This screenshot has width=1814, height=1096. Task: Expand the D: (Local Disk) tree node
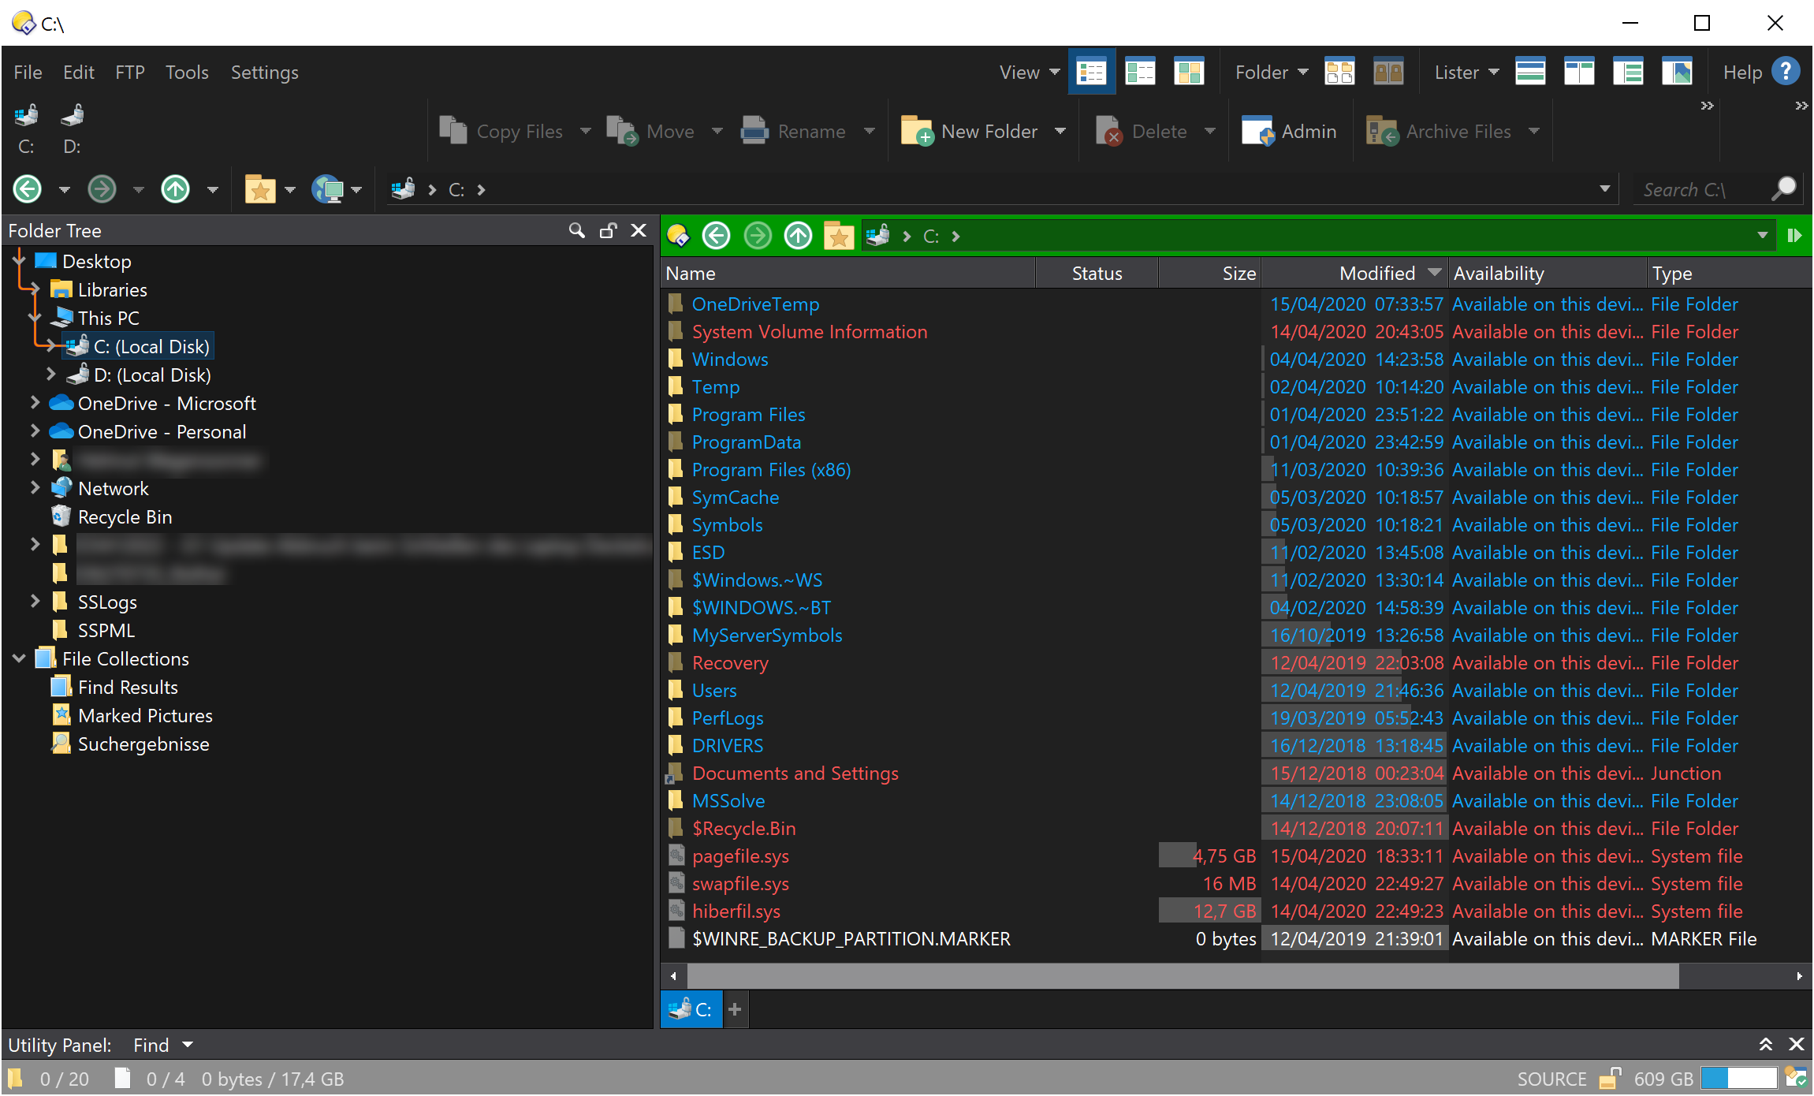pos(51,375)
